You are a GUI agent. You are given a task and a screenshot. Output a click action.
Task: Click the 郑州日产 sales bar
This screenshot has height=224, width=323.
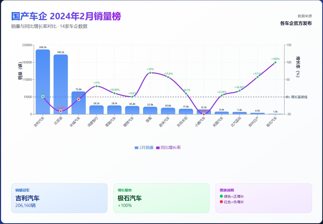click(x=257, y=114)
